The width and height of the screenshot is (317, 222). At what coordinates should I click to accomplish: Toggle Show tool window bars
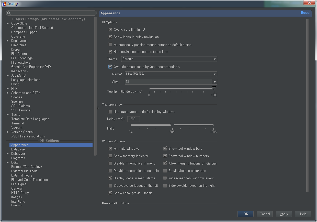pyautogui.click(x=165, y=148)
